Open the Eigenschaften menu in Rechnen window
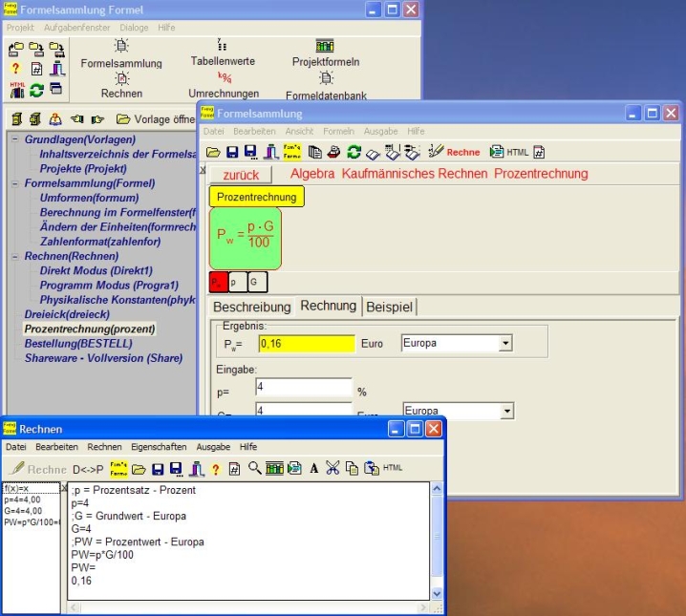686x616 pixels. [x=159, y=446]
